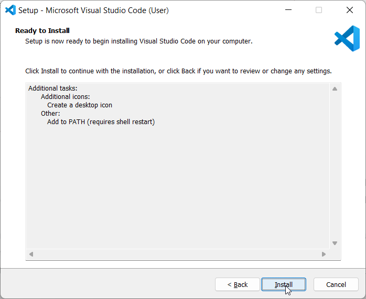Click the 'Ready to Install' heading

[42, 30]
